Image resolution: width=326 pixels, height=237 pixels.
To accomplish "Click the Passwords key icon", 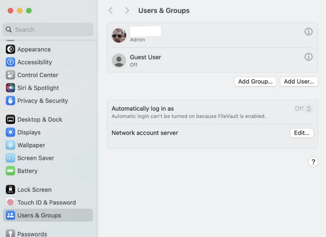I will (11, 233).
